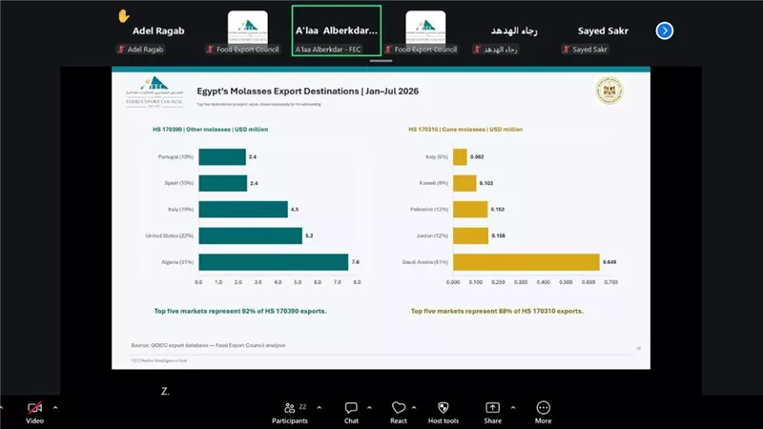
Task: Show next participants with blue arrow
Action: (664, 31)
